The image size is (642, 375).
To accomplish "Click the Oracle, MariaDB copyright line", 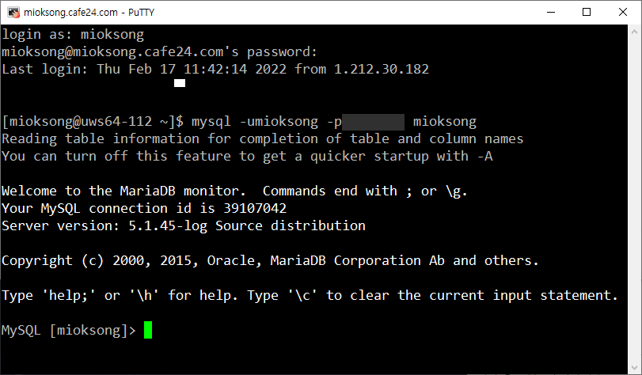I will click(269, 260).
